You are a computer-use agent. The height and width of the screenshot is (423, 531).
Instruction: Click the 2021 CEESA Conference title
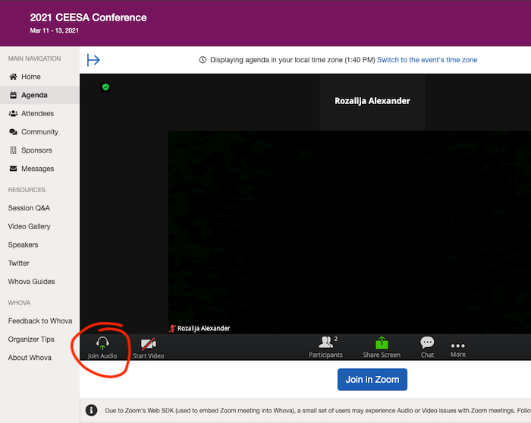click(x=88, y=17)
